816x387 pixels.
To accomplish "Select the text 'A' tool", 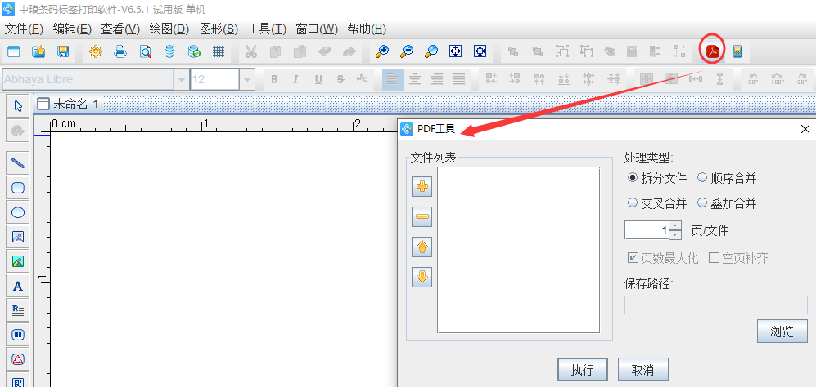I will [18, 286].
